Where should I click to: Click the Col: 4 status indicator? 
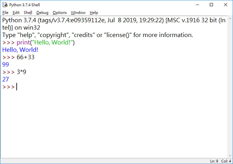click(226, 161)
